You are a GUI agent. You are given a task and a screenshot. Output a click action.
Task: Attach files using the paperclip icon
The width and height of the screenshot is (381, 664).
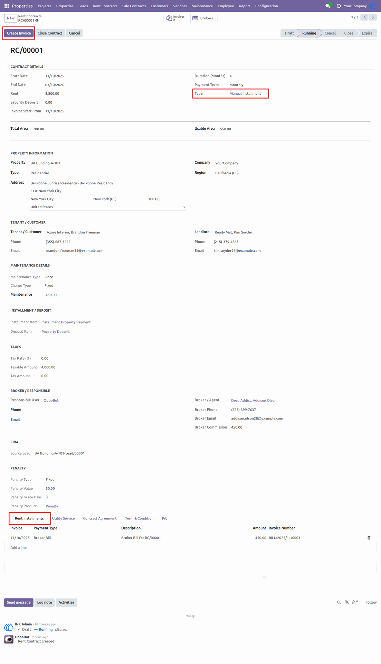(347, 602)
